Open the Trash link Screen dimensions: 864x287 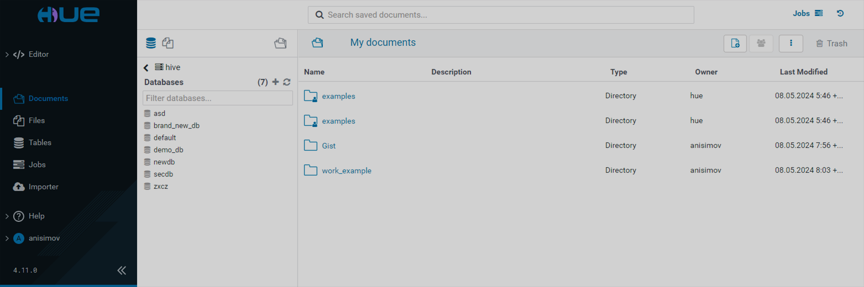click(x=831, y=44)
